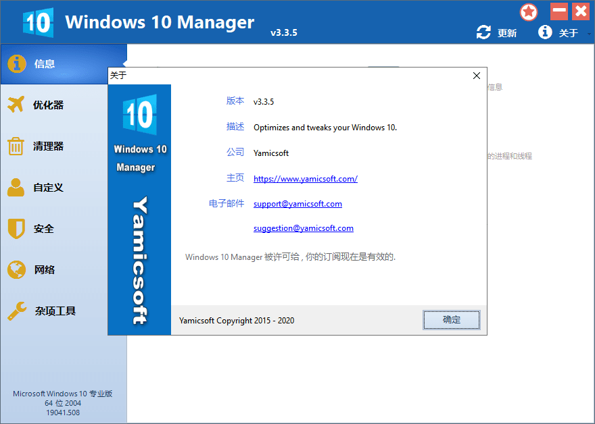Select the 杂项工具 sidebar tab label
The height and width of the screenshot is (424, 595).
[x=55, y=311]
